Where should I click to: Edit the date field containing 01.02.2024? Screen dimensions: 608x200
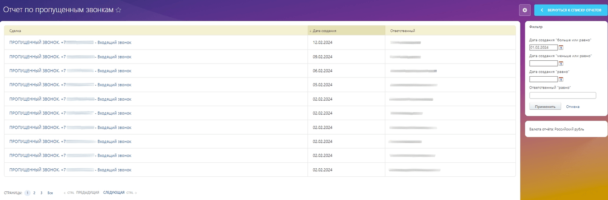coord(543,48)
